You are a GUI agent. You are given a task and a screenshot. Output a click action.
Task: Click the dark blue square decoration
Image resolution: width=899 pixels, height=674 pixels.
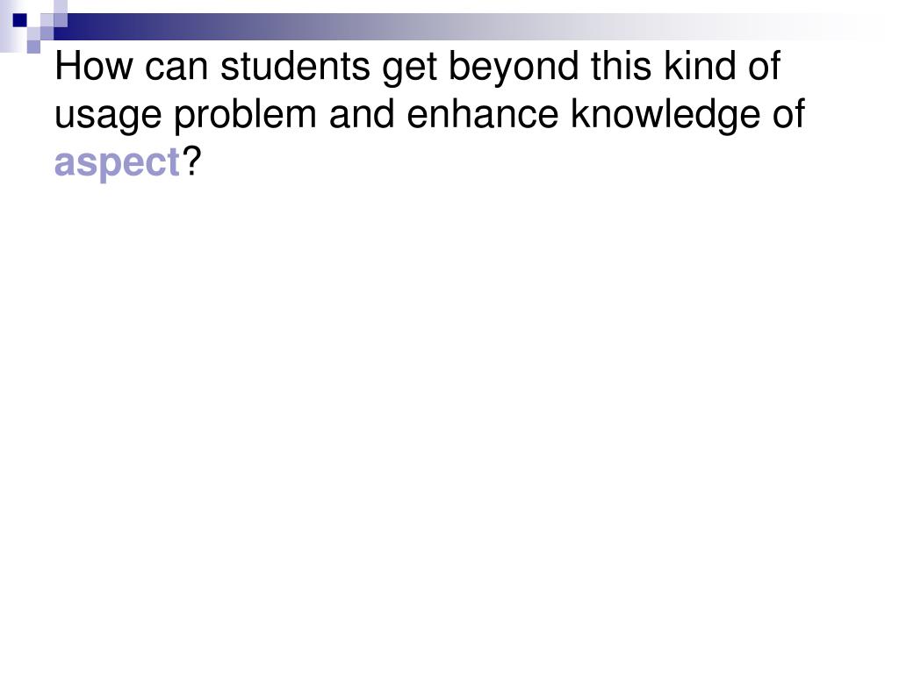20,20
